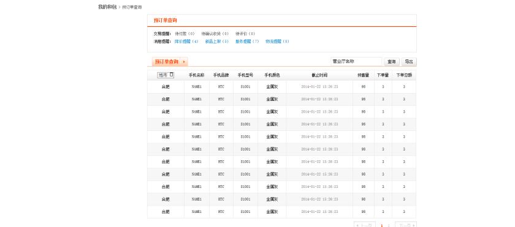Image resolution: width=515 pixels, height=227 pixels.
Task: Click the 待评价 (0) reminder
Action: click(x=245, y=34)
